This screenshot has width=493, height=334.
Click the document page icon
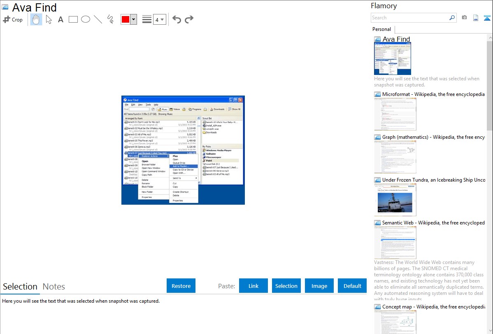[x=476, y=18]
